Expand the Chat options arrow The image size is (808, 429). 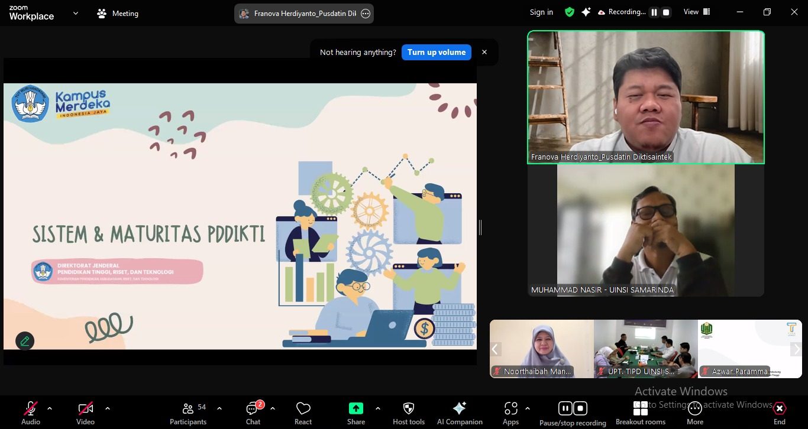pyautogui.click(x=272, y=408)
